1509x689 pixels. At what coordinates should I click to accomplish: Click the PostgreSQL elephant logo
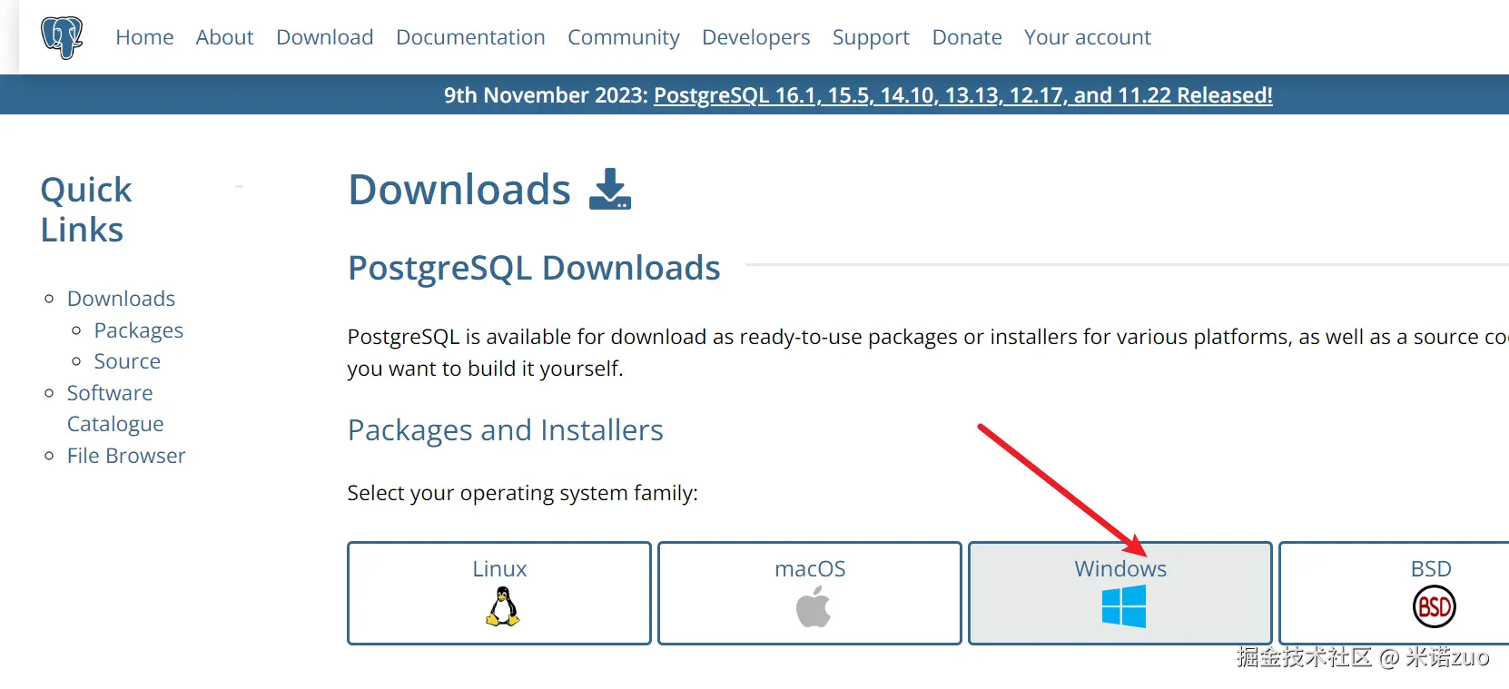click(62, 37)
